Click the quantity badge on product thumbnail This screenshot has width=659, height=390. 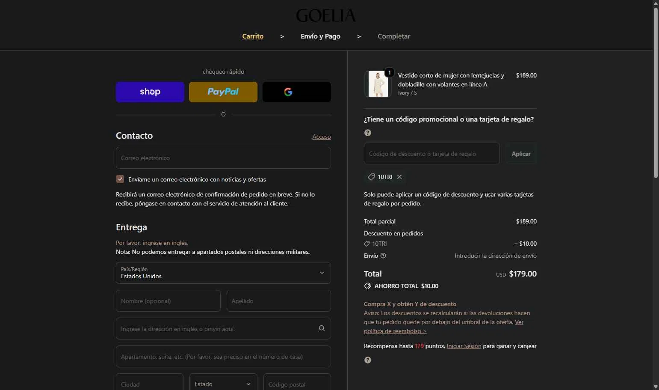(390, 72)
